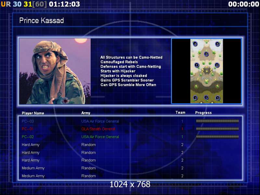Click the Player Name column header
This screenshot has width=260, height=195.
pos(33,113)
